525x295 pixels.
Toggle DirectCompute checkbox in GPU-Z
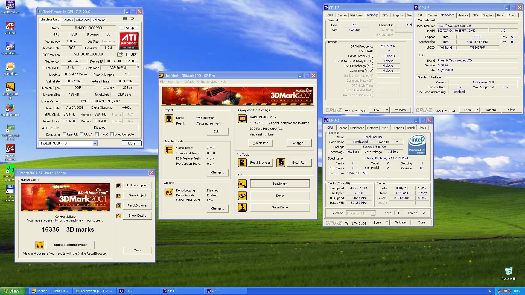point(112,134)
